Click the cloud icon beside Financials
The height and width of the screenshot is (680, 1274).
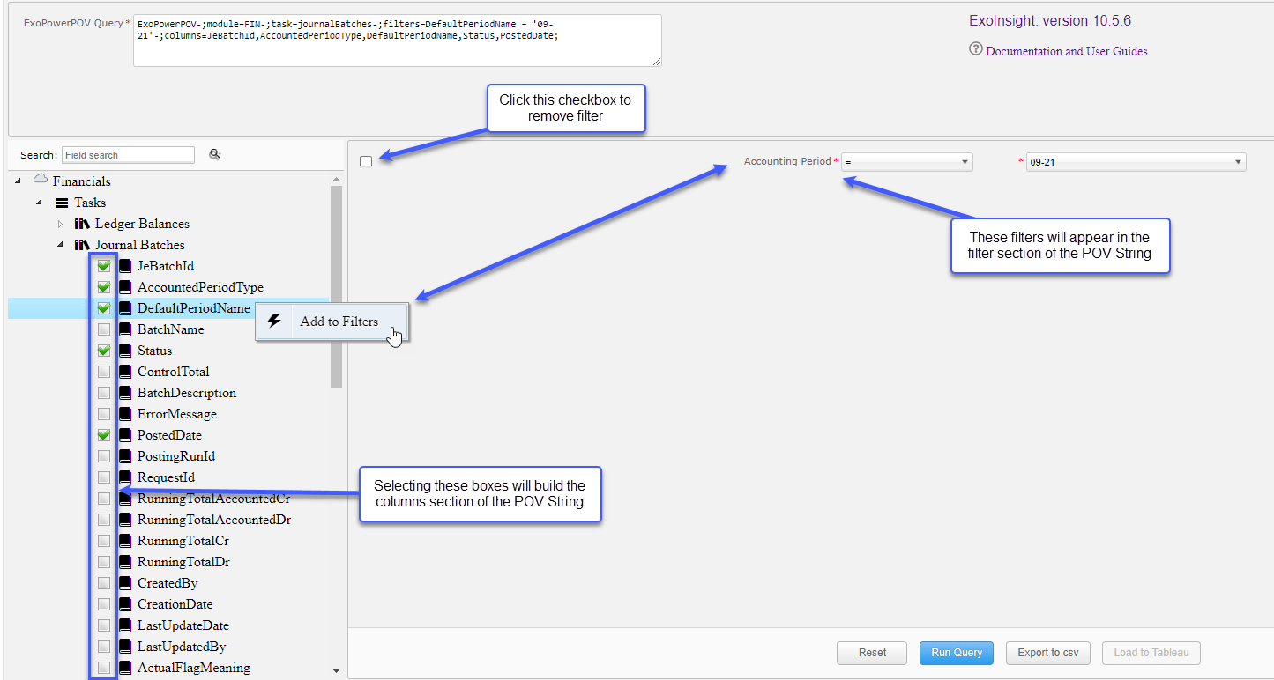pyautogui.click(x=40, y=180)
